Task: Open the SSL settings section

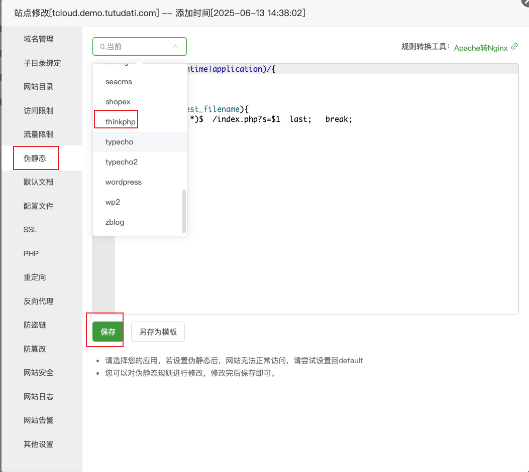Action: click(x=30, y=229)
